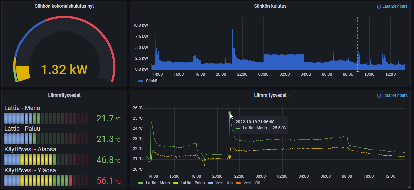Screen dimensions: 414x190
Task: Toggle the Lattia - Paluu series label in legend
Action: click(x=192, y=183)
